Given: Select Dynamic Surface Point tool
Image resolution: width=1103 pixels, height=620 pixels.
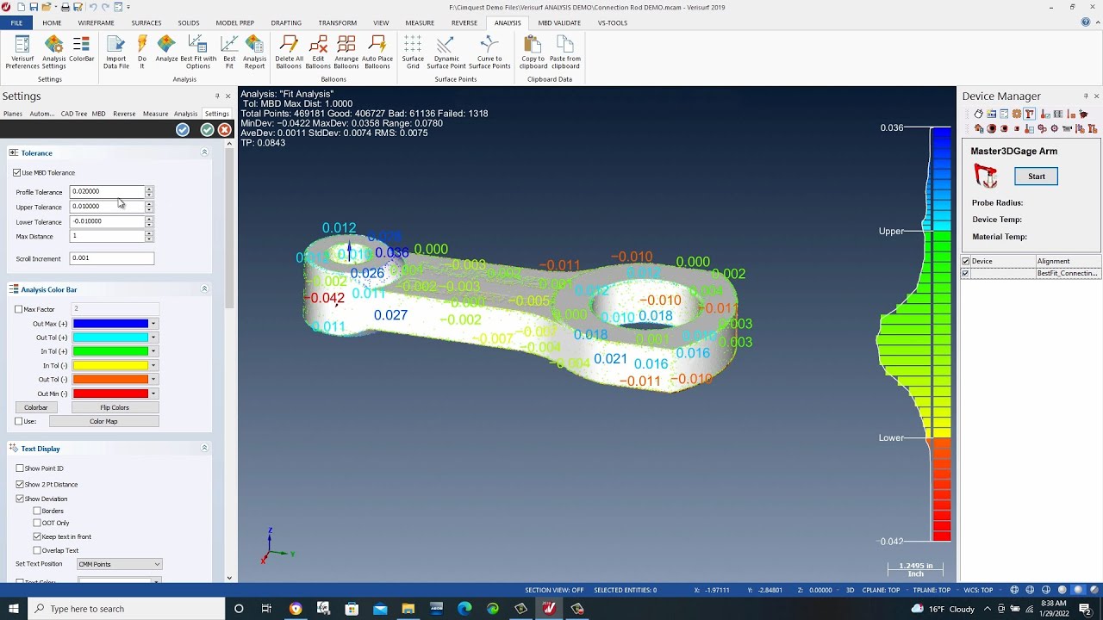Looking at the screenshot, I should click(446, 52).
